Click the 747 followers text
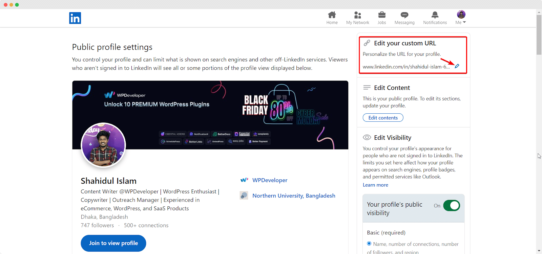This screenshot has width=542, height=254. pos(97,225)
